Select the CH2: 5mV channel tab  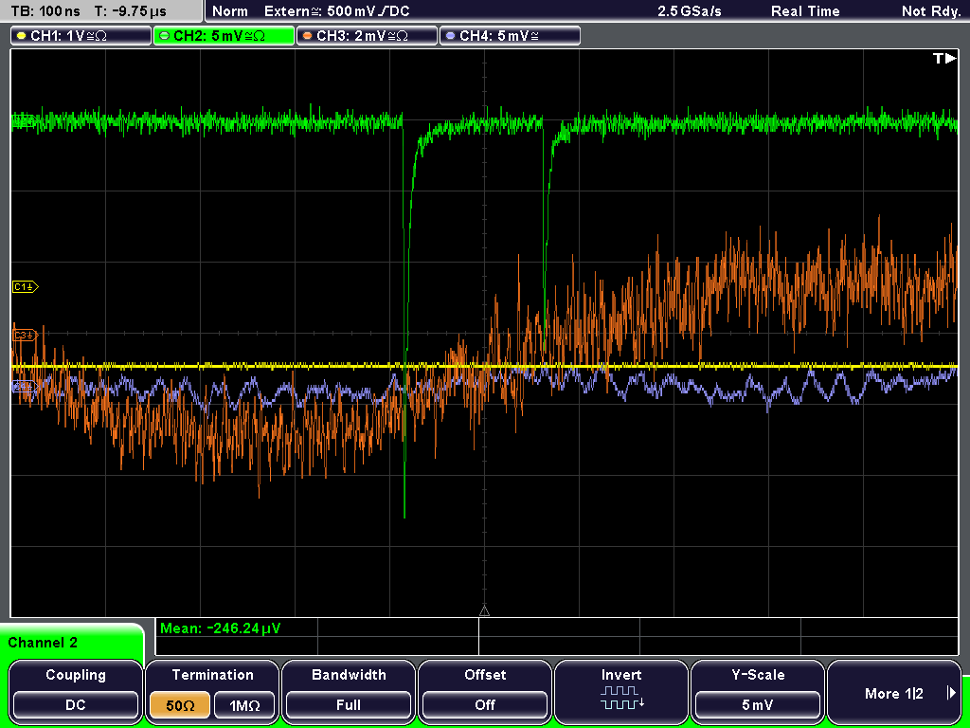click(224, 36)
